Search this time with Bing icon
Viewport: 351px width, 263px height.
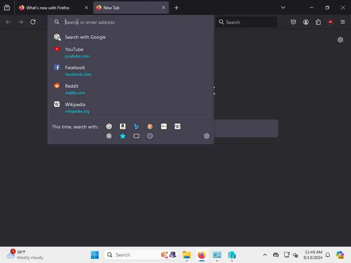point(136,127)
